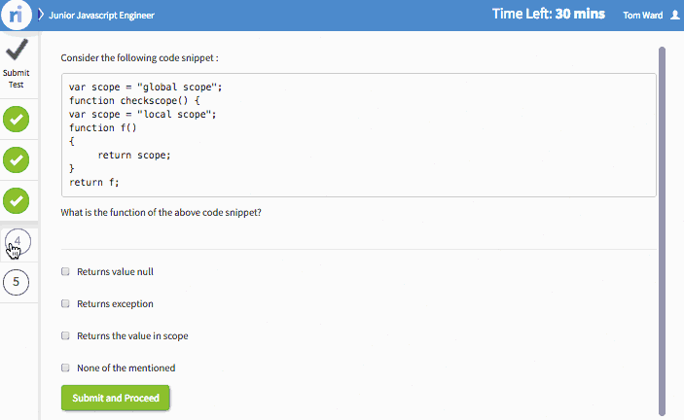The width and height of the screenshot is (684, 420).
Task: Open the second completed question indicator
Action: coord(17,159)
